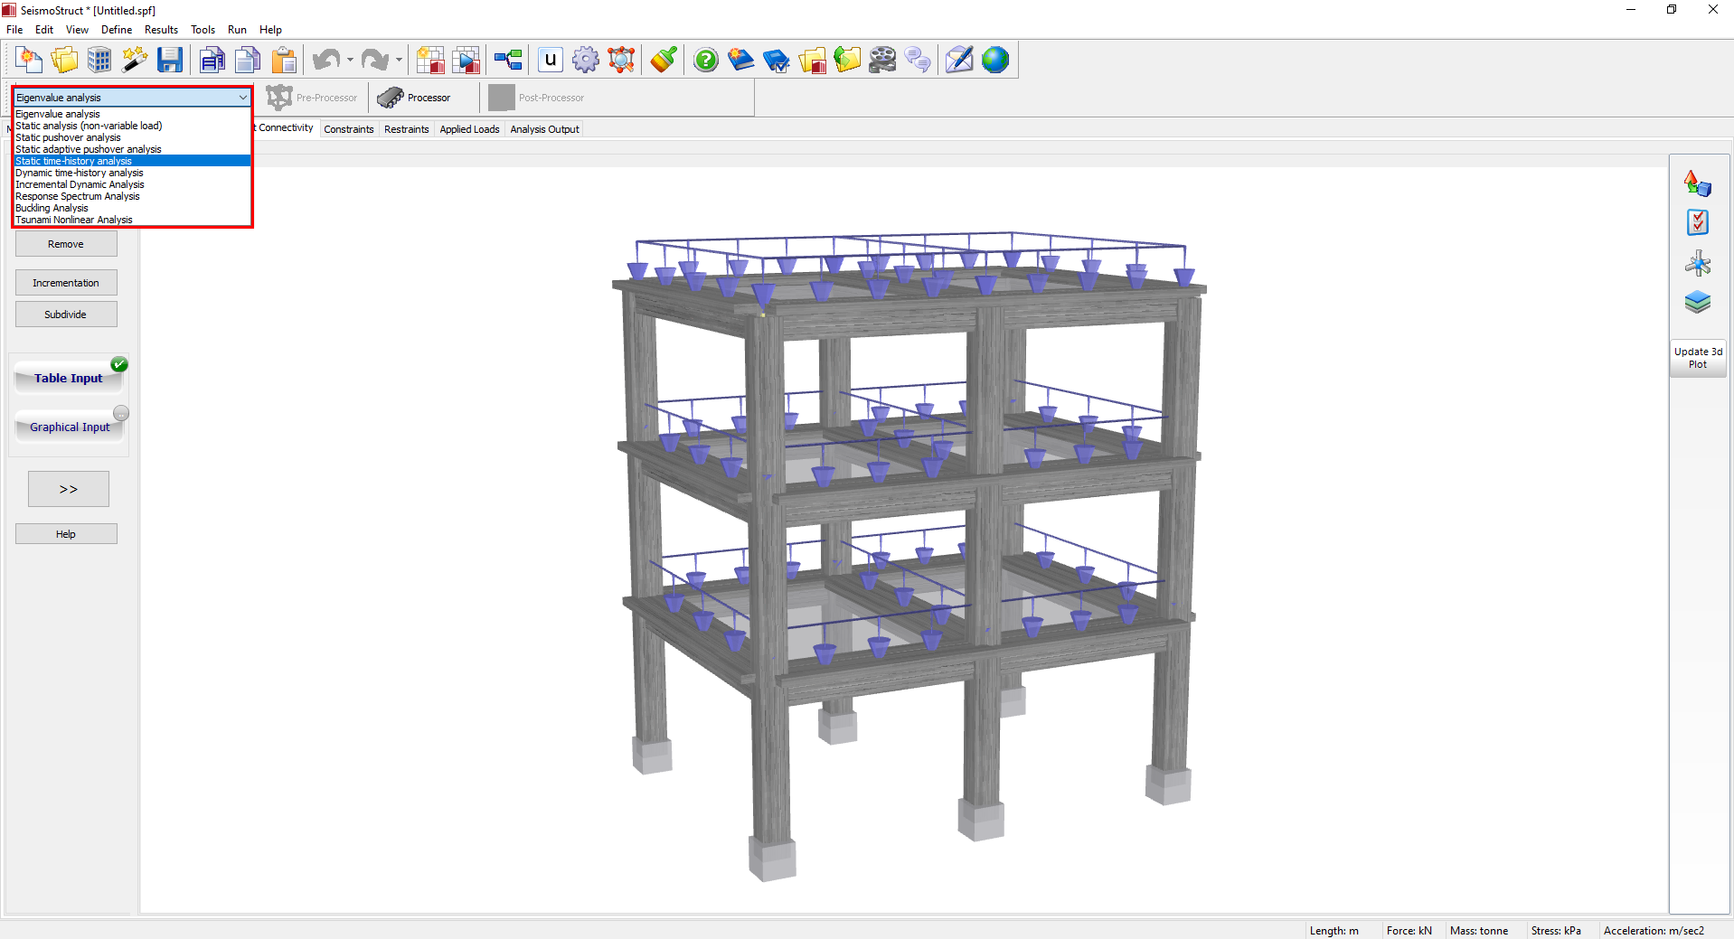Open the film reel movie icon
Viewport: 1734px width, 939px height.
(882, 61)
